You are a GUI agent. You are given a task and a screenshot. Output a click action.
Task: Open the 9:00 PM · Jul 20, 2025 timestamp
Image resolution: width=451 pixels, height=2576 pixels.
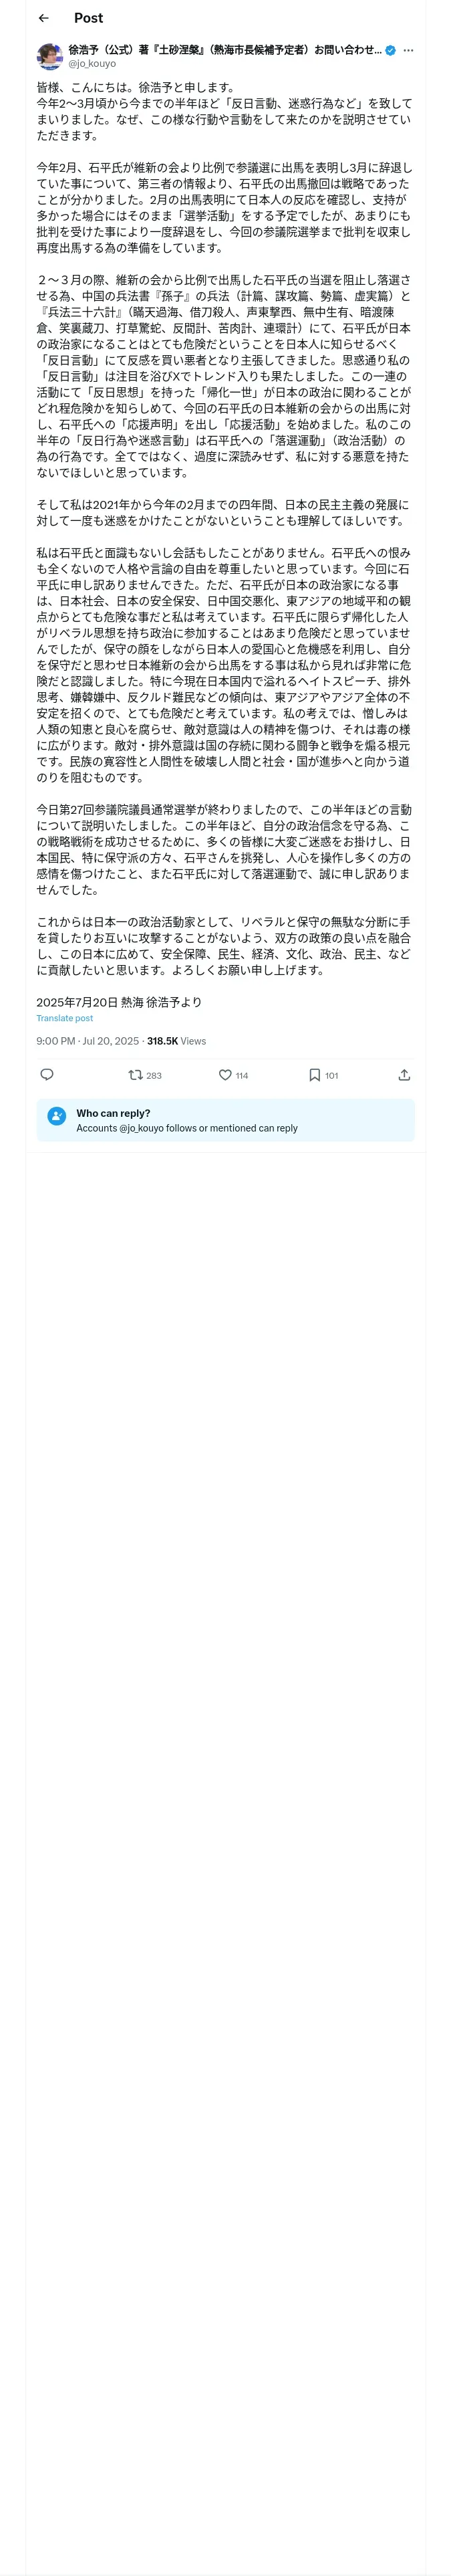pos(88,1041)
